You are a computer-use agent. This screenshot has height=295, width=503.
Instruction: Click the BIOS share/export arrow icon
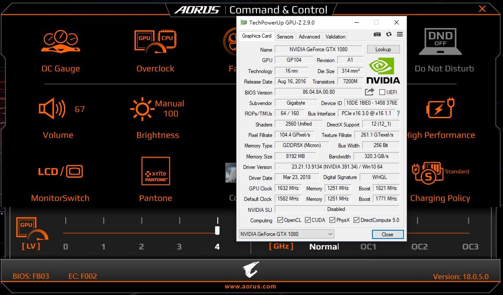click(369, 92)
